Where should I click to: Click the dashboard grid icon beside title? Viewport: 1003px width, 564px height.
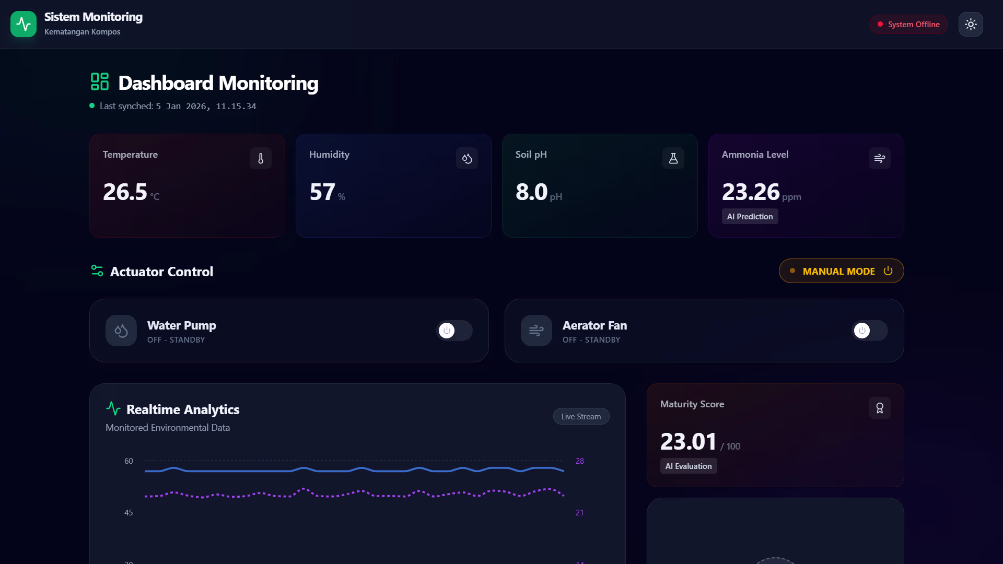click(100, 82)
